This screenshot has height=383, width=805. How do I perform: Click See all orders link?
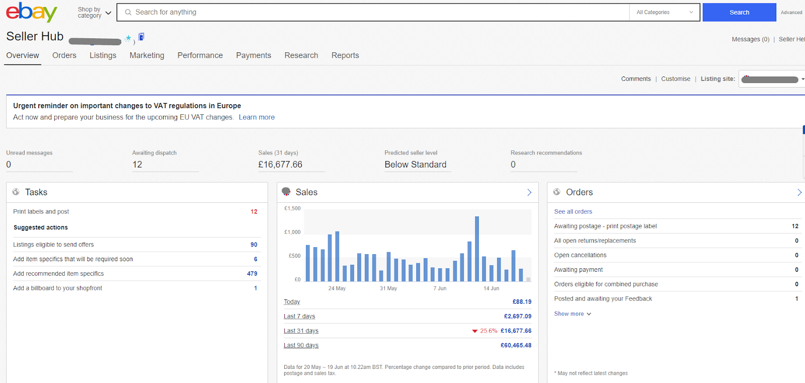coord(573,212)
